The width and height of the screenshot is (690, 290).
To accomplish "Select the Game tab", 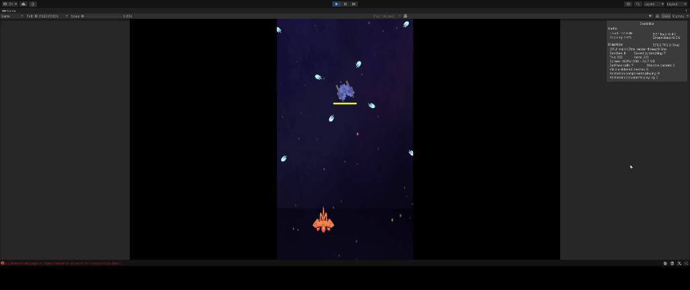I will 9,11.
